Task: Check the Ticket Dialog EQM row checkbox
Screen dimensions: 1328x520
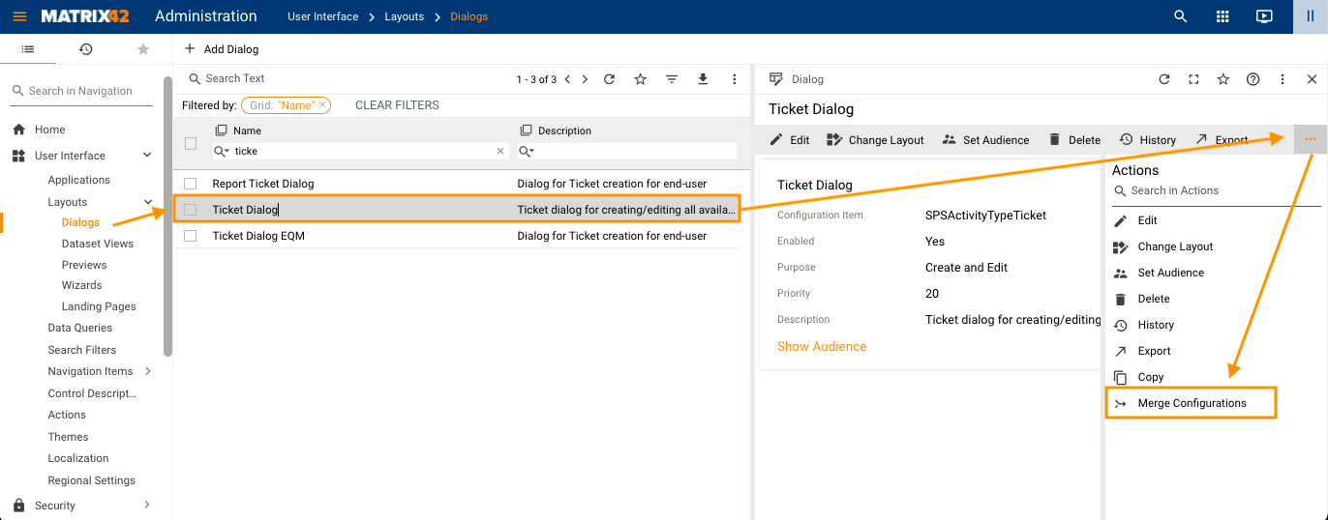Action: [x=191, y=236]
